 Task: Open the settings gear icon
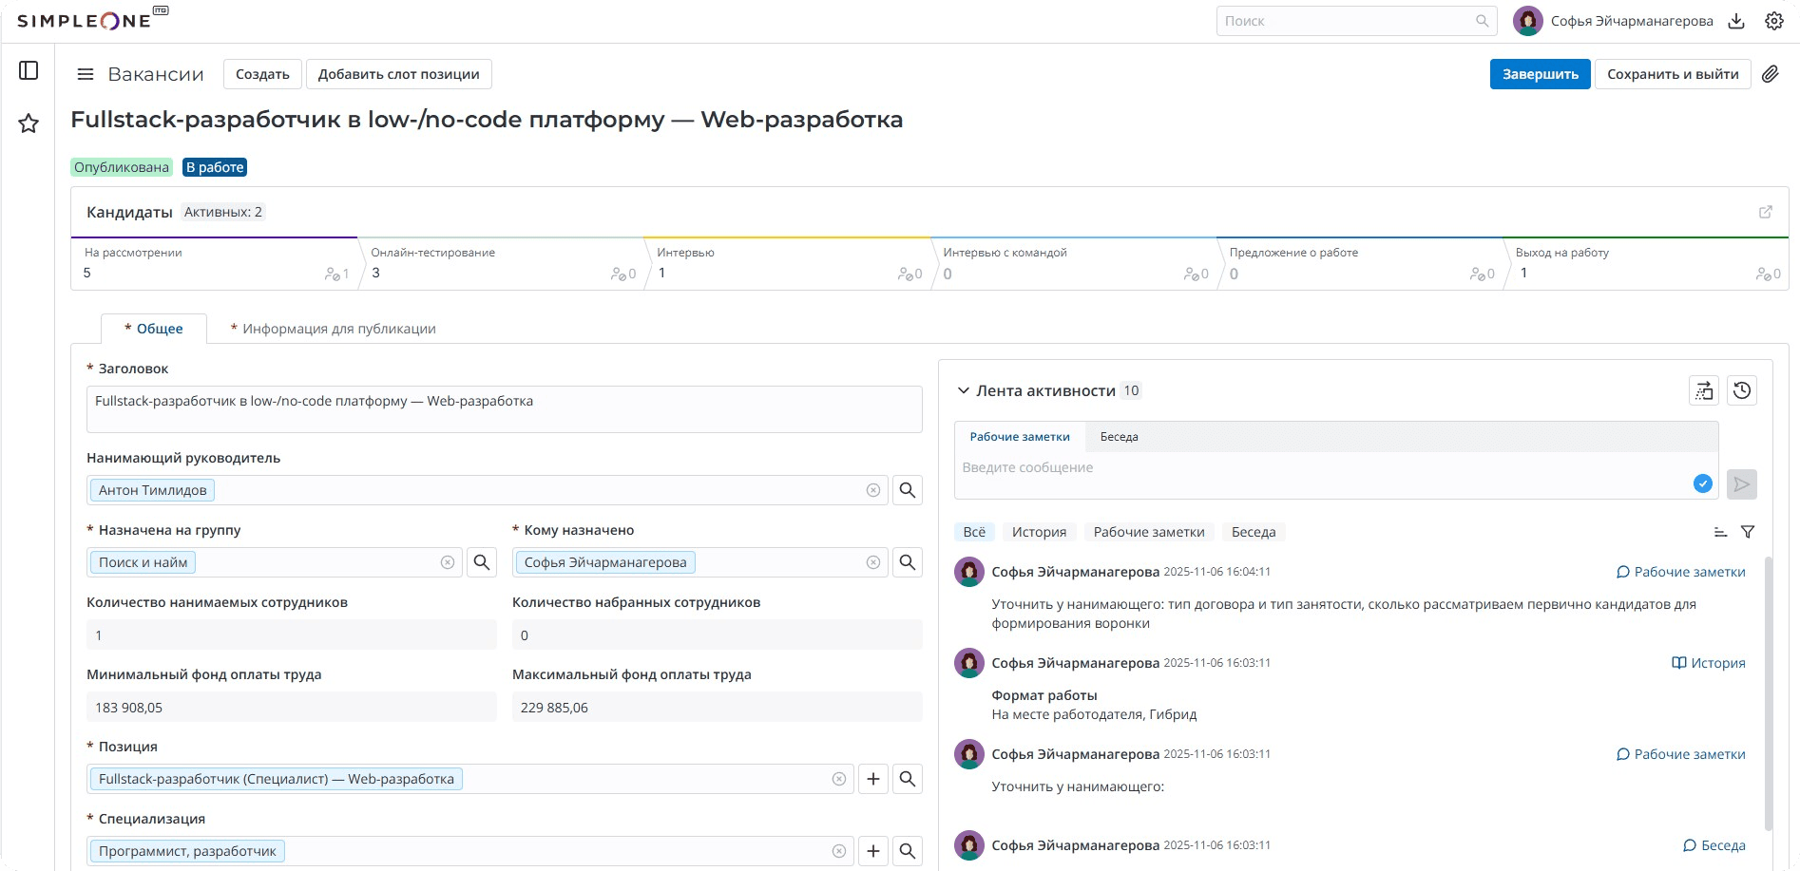click(x=1773, y=21)
